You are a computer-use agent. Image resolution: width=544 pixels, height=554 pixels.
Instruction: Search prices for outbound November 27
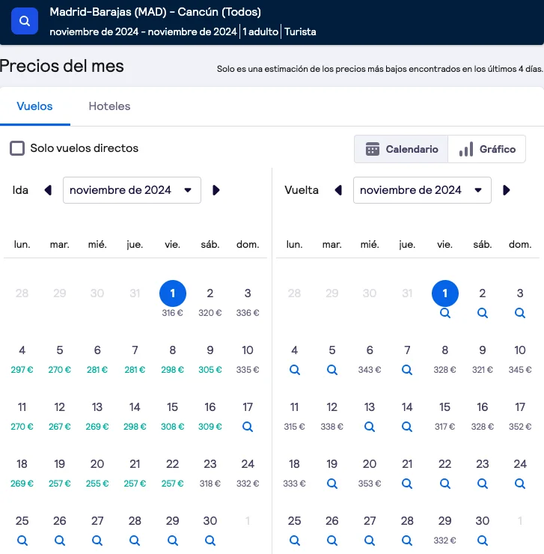click(97, 541)
